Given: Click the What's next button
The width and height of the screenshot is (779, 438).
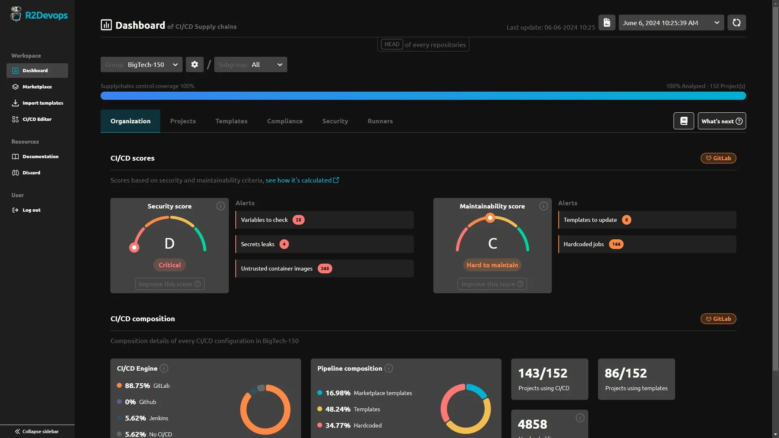Looking at the screenshot, I should [722, 121].
